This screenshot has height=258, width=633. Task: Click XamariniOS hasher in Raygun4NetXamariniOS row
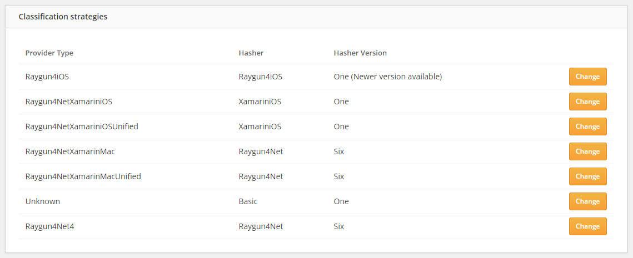[260, 102]
